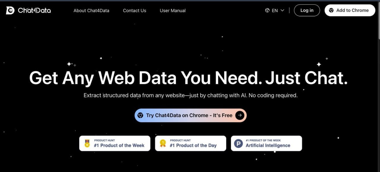Click the globe language icon

coord(267,10)
